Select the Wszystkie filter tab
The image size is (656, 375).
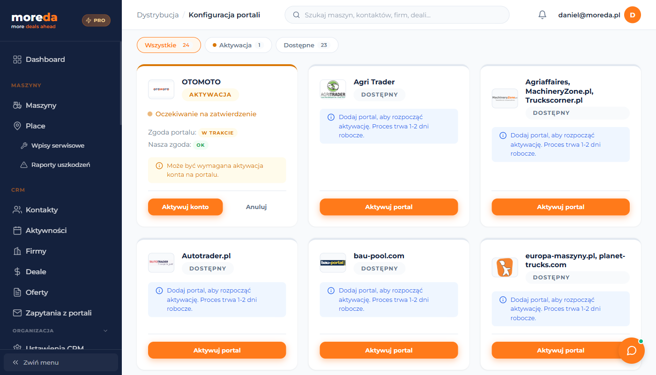169,45
